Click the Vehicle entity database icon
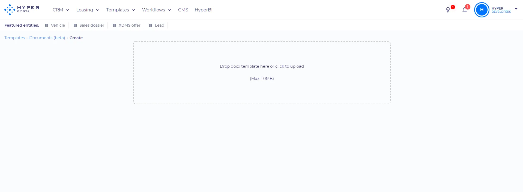Image resolution: width=523 pixels, height=192 pixels. 47,26
